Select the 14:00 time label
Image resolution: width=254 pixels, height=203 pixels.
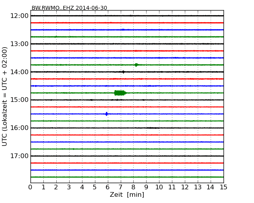click(x=19, y=72)
